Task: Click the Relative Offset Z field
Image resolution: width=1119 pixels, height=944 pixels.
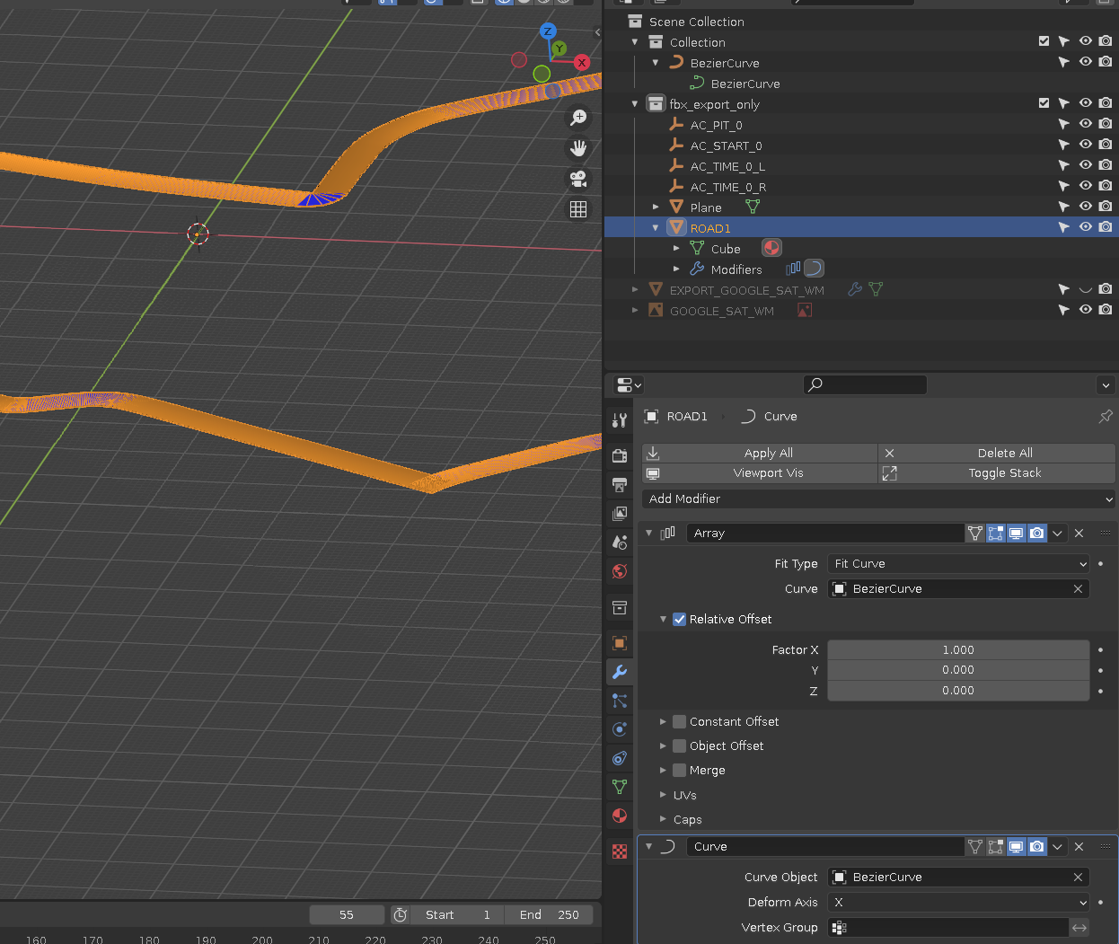Action: click(958, 690)
